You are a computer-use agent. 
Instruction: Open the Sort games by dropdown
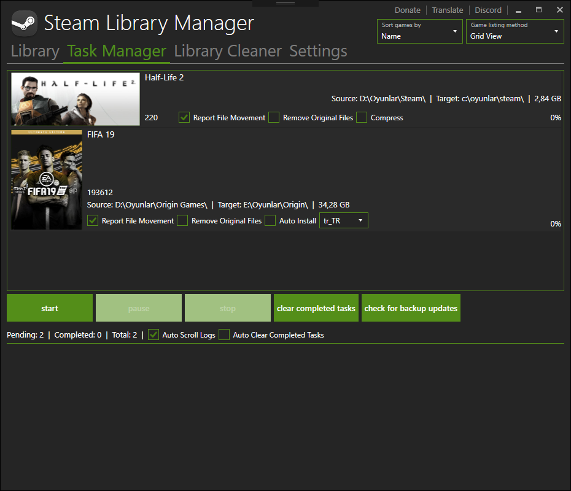(x=419, y=31)
